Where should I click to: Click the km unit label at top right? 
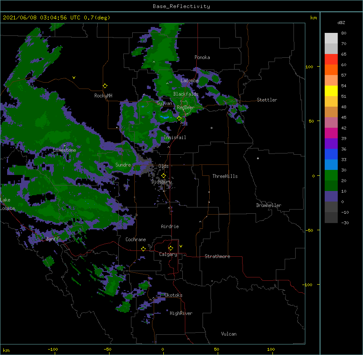coord(313,18)
